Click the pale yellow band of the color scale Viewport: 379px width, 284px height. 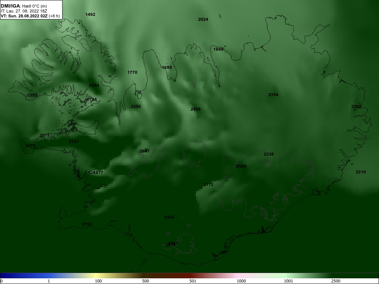[x=97, y=276]
